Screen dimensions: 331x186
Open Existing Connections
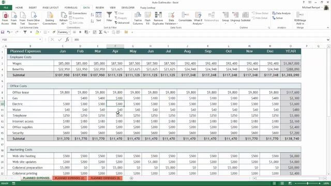50,19
